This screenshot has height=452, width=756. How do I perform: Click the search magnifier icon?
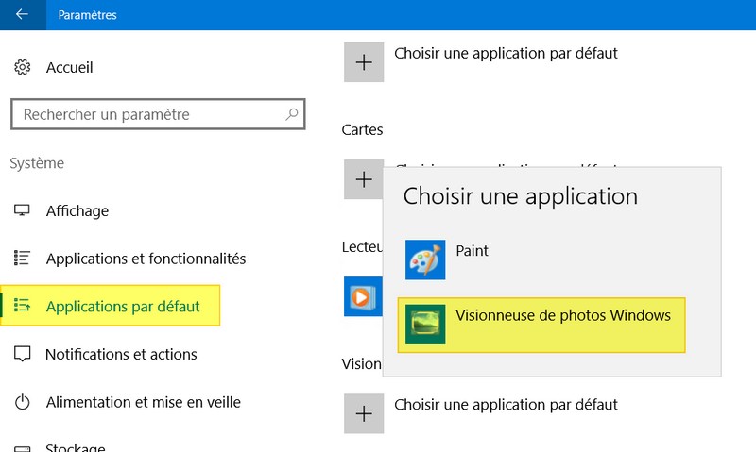[x=292, y=114]
